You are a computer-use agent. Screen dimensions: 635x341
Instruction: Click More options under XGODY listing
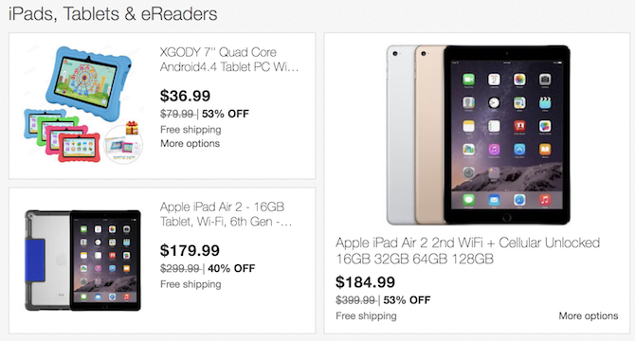190,144
